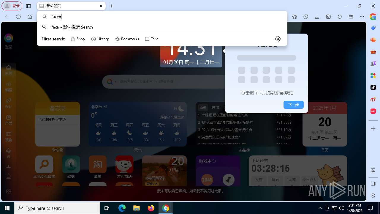Open the downloads icon in the toolbar

click(x=317, y=17)
